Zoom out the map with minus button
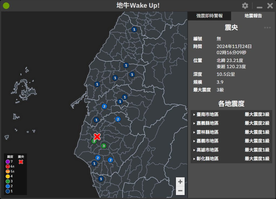 180,191
